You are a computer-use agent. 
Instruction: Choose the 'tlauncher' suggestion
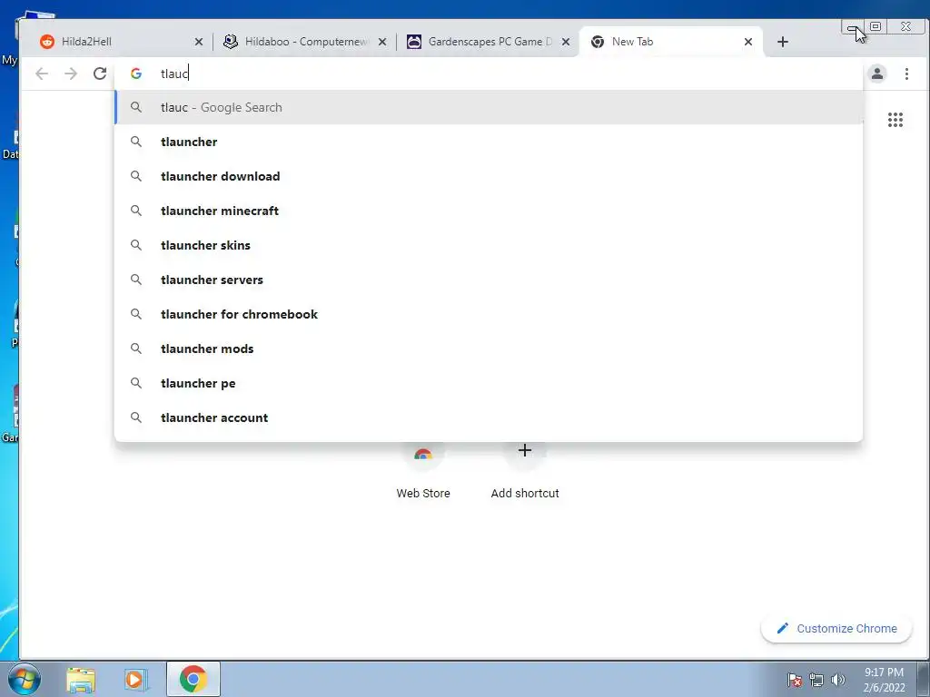tap(488, 142)
